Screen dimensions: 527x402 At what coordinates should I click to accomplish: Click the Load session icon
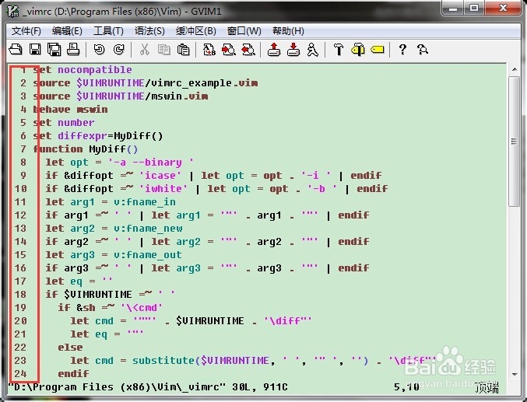pyautogui.click(x=274, y=49)
